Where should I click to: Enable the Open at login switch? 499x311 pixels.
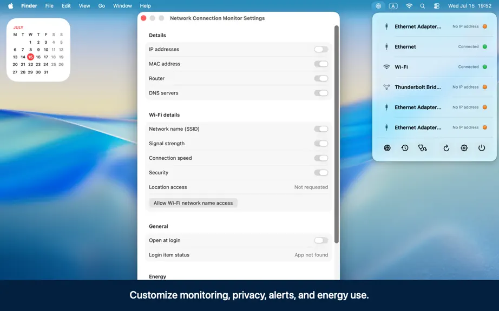pyautogui.click(x=321, y=240)
